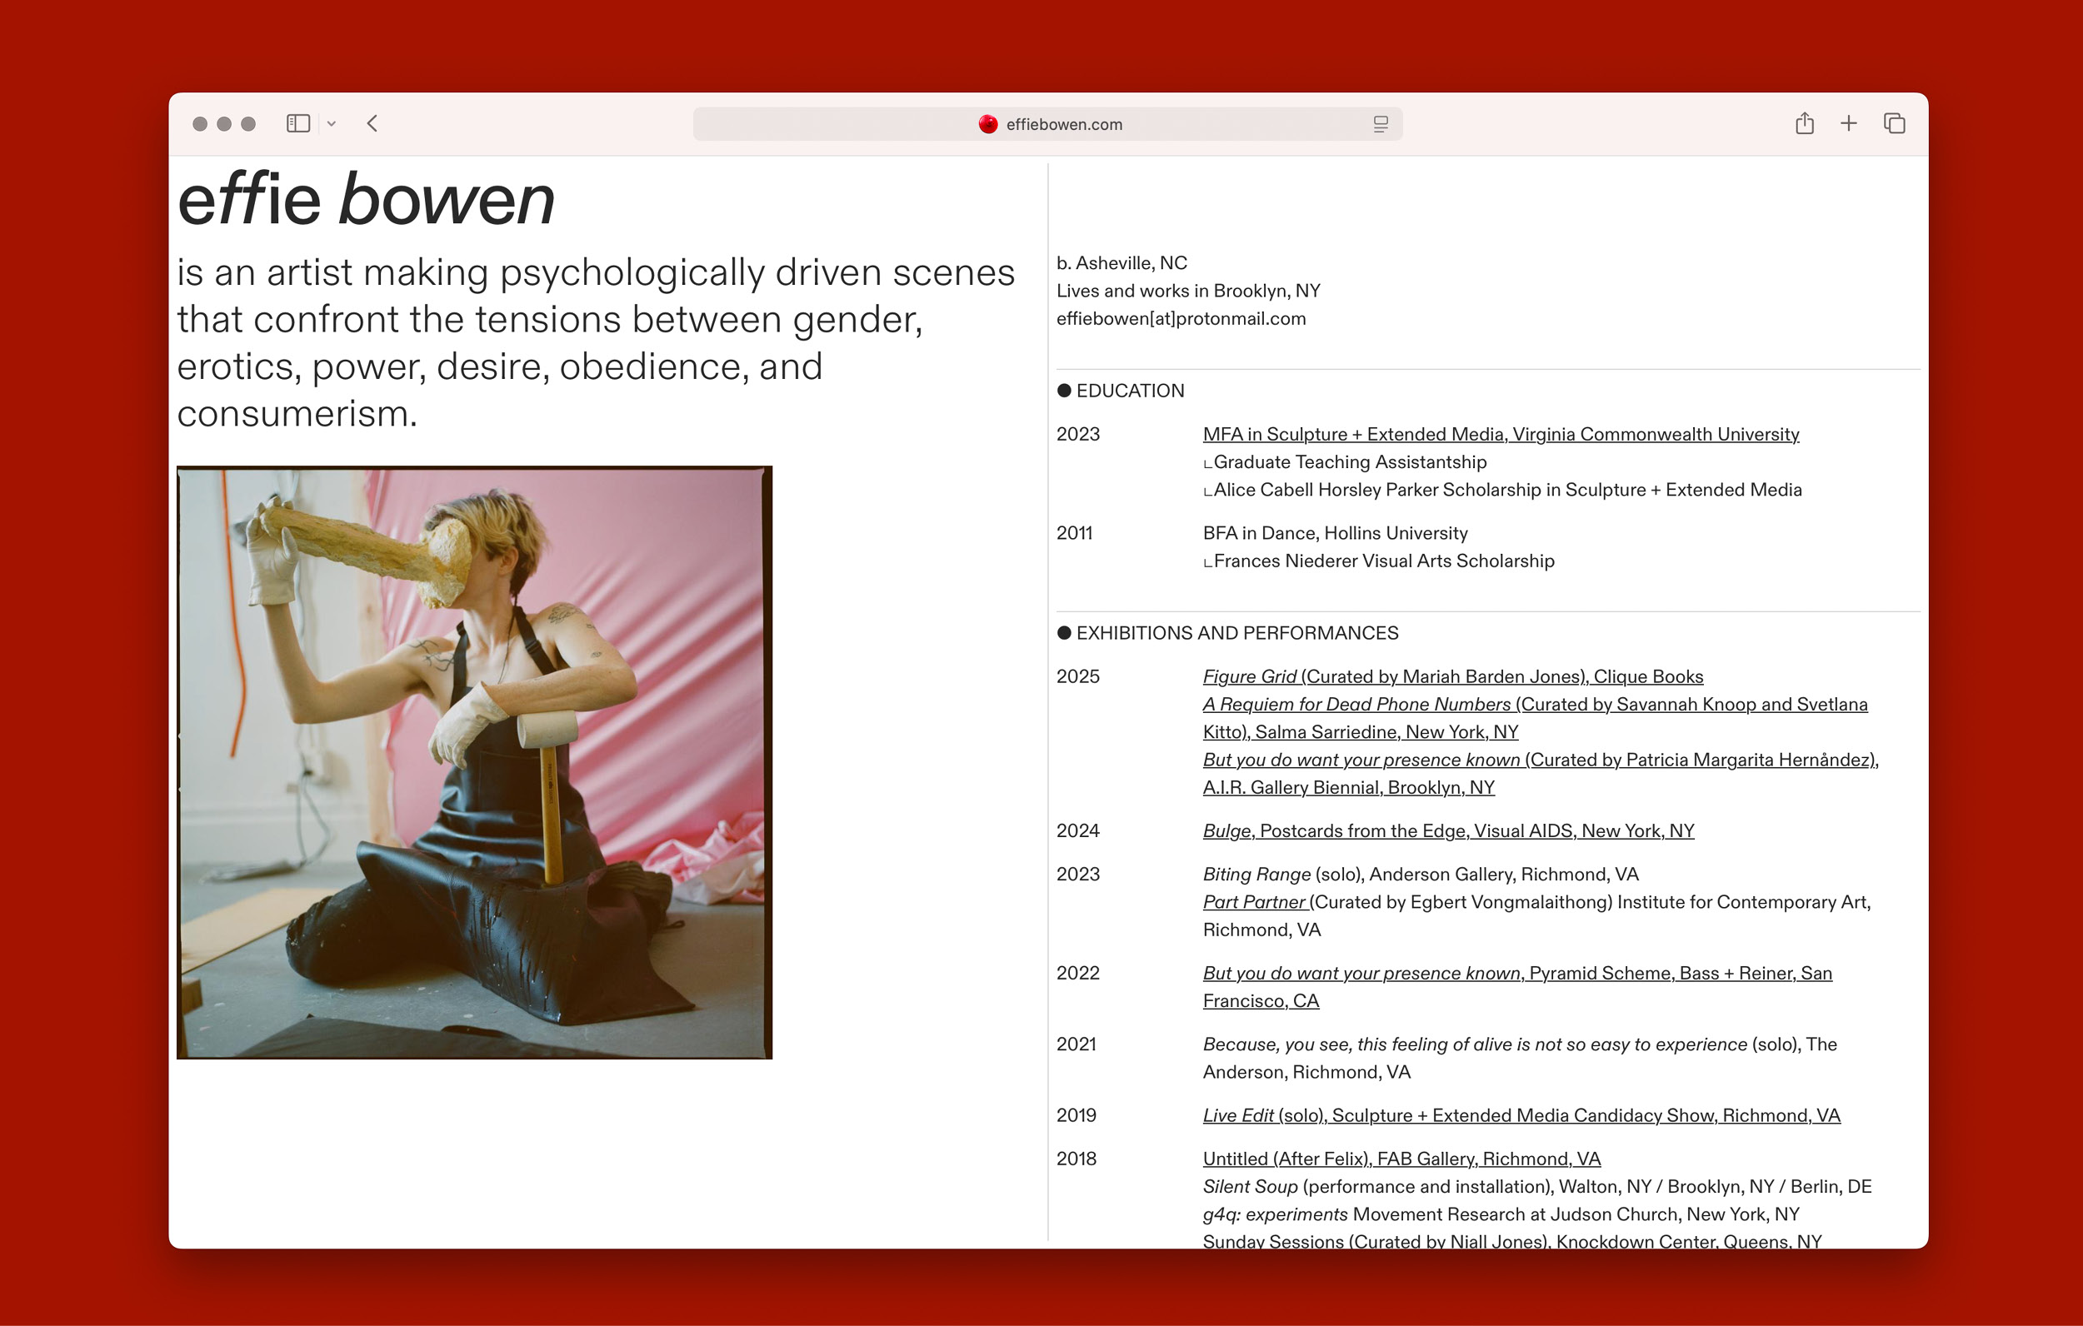Open the Figure Grid Clique Books link
The image size is (2083, 1326).
[1451, 676]
